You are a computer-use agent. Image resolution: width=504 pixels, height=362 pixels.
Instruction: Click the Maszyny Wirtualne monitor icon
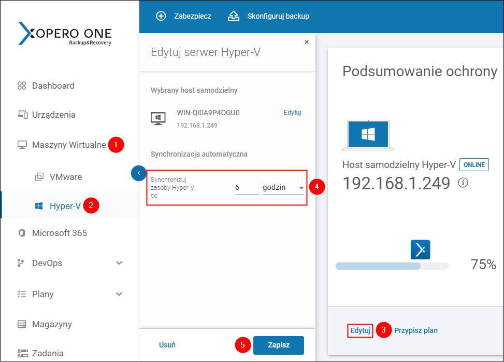tap(22, 145)
